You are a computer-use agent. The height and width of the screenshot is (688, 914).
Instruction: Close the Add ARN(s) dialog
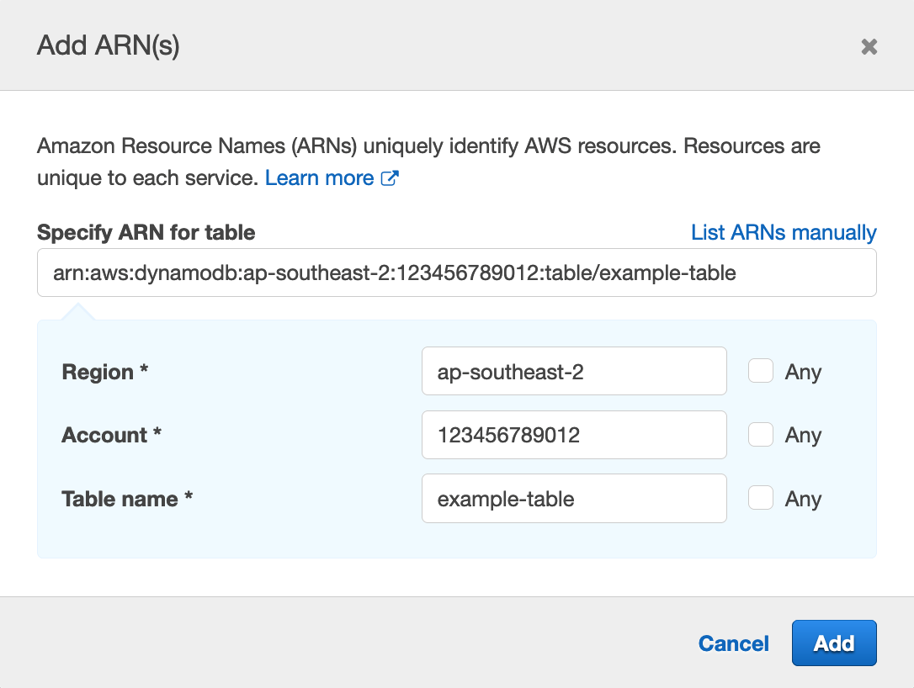[x=869, y=46]
